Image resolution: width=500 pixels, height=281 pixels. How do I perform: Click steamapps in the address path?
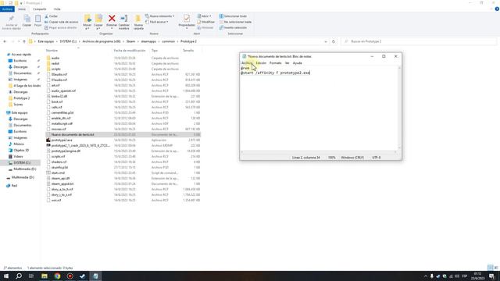[148, 41]
